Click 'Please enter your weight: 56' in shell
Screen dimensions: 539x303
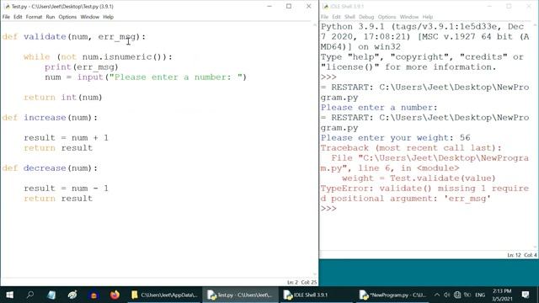click(395, 138)
